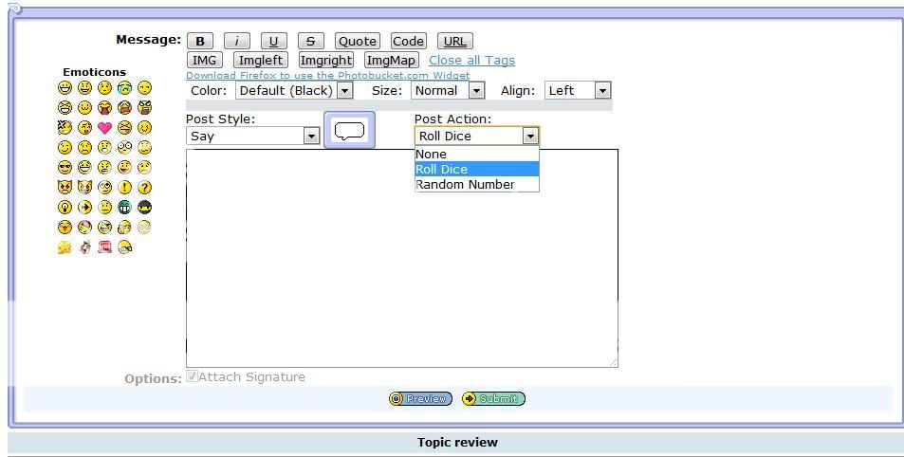Click the Preview button
Image resolution: width=904 pixels, height=457 pixels.
[420, 398]
